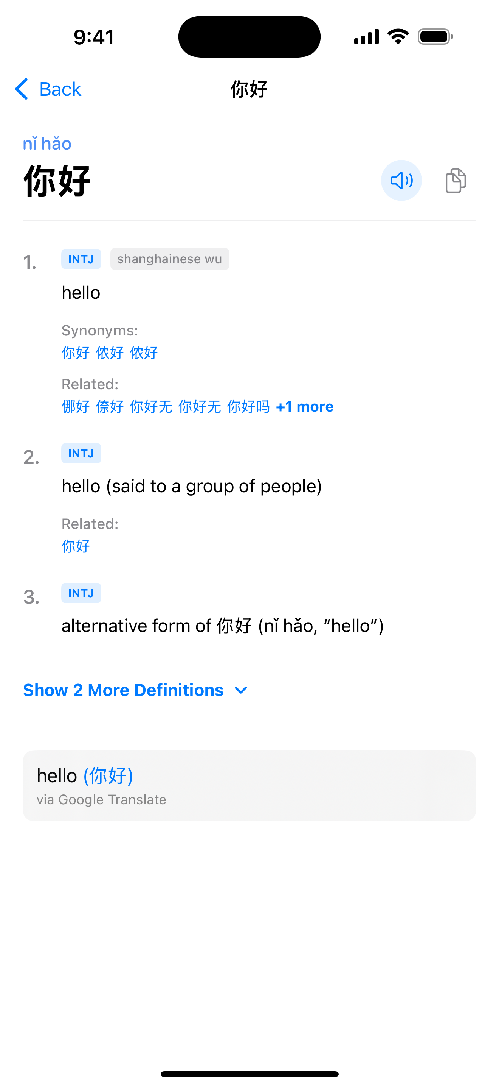Expand related words with +1 more
Image resolution: width=499 pixels, height=1086 pixels.
(304, 406)
